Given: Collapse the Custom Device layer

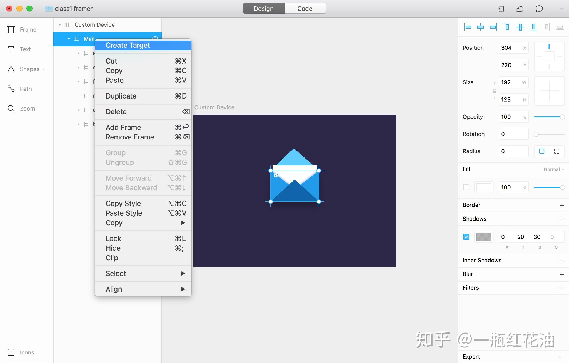Looking at the screenshot, I should click(59, 25).
